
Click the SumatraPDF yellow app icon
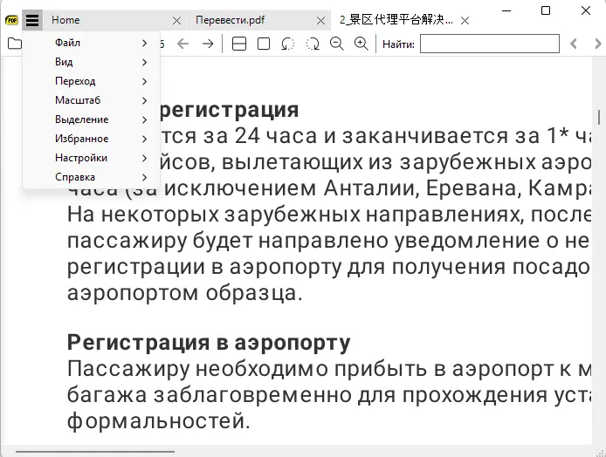pyautogui.click(x=11, y=20)
